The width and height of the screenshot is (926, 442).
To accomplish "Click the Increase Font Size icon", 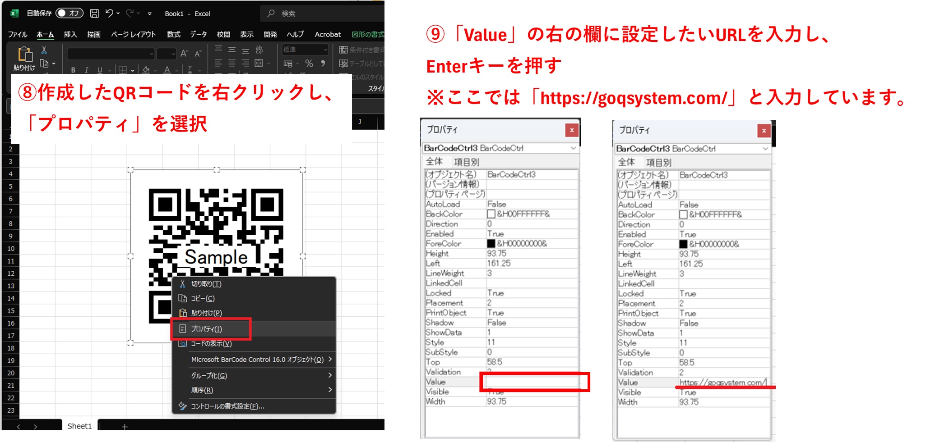I will (183, 53).
